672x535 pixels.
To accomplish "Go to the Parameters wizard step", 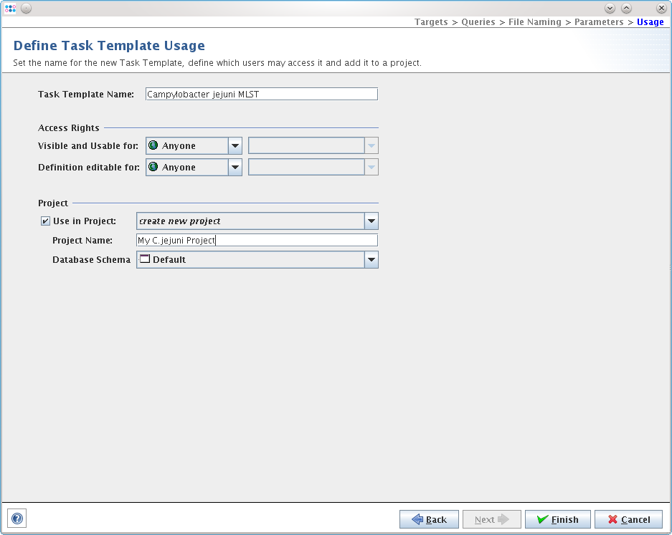I will [599, 22].
